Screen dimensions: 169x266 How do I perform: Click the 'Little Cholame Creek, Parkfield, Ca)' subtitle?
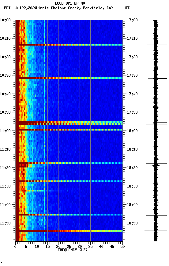pyautogui.click(x=74, y=8)
